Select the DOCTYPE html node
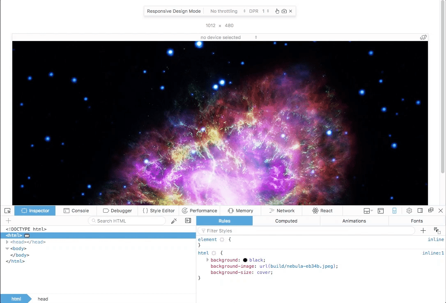 coord(26,229)
